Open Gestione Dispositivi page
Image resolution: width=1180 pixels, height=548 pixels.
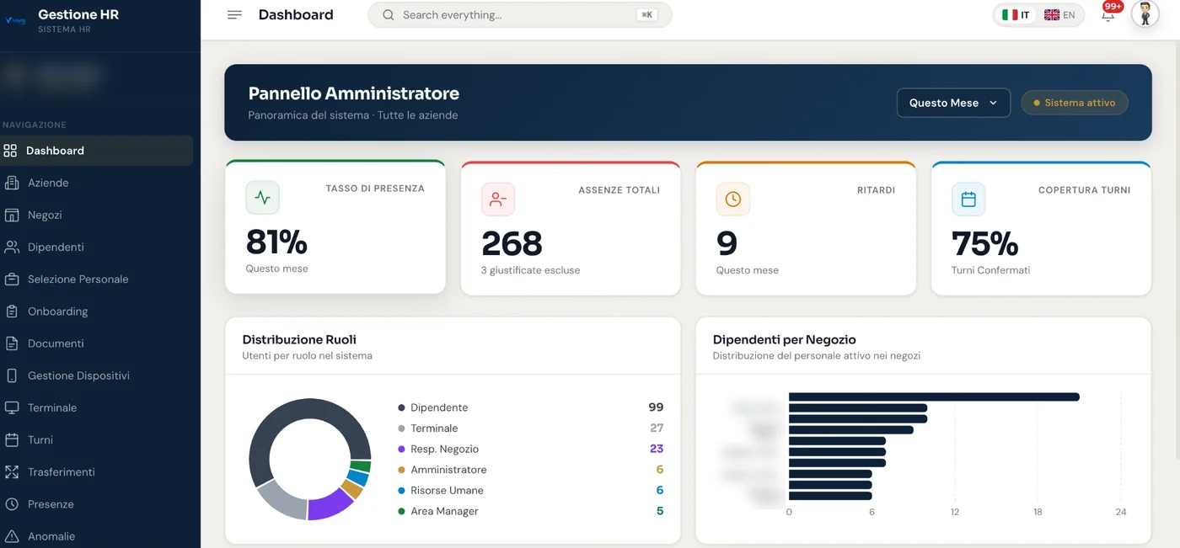(97, 375)
